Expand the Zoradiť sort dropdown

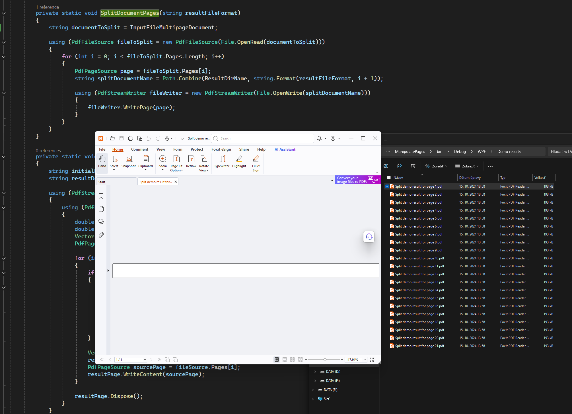[436, 166]
